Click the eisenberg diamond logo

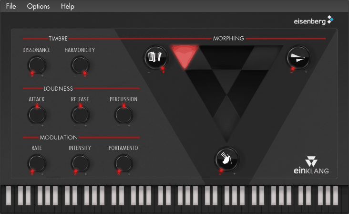(x=330, y=20)
